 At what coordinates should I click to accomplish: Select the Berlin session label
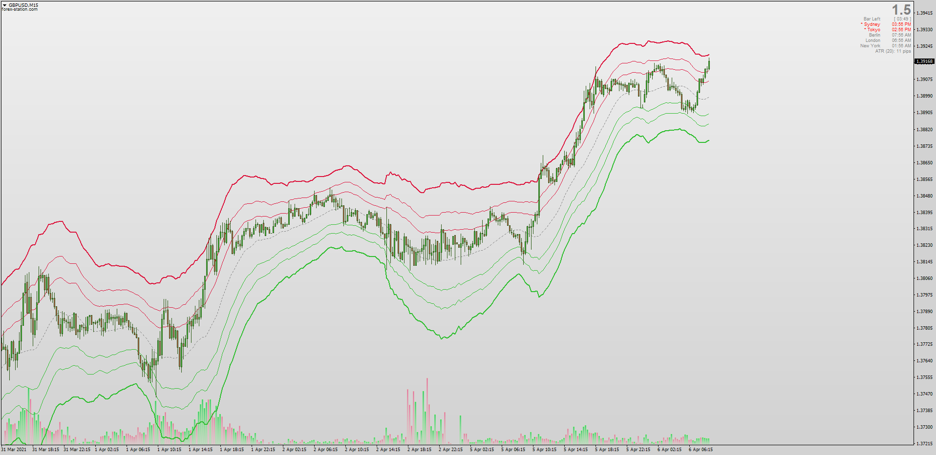click(x=874, y=35)
